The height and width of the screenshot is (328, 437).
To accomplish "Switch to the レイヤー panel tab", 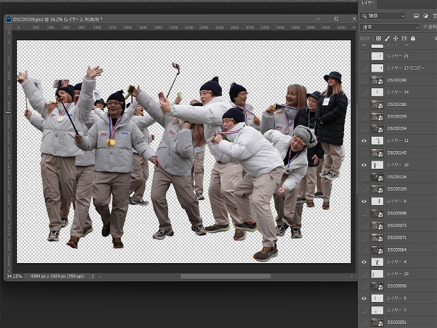I will [x=367, y=3].
